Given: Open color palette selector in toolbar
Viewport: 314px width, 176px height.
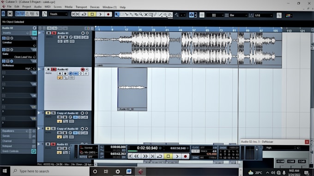Looking at the screenshot, I should click(x=289, y=15).
